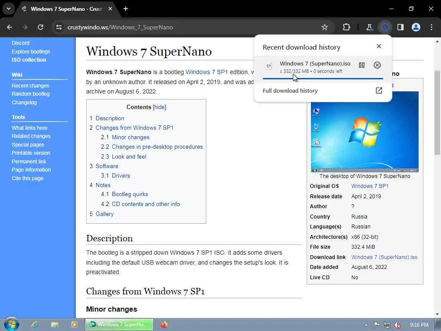441x331 pixels.
Task: Open ISO collection in sidebar
Action: pyautogui.click(x=29, y=59)
